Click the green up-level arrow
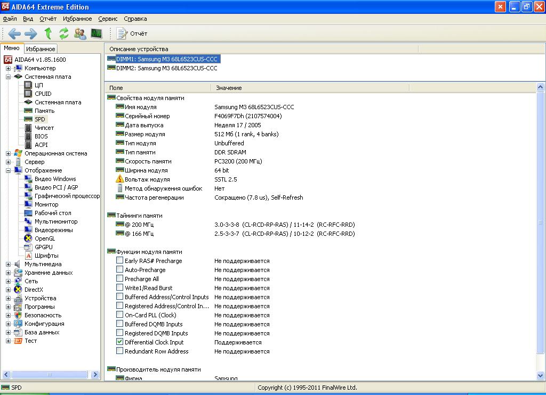The image size is (546, 395). (48, 34)
